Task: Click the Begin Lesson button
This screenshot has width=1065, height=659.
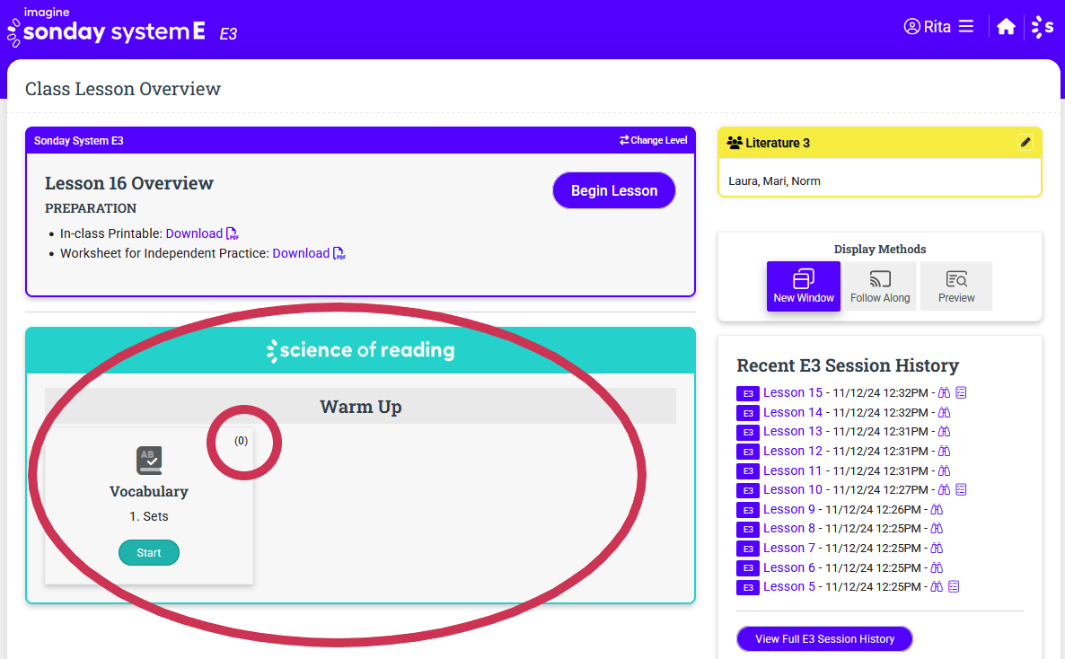Action: point(614,190)
